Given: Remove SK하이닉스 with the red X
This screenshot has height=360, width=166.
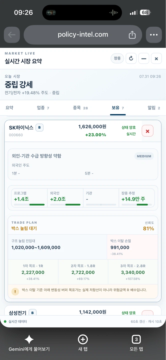Looking at the screenshot, I should tap(148, 131).
